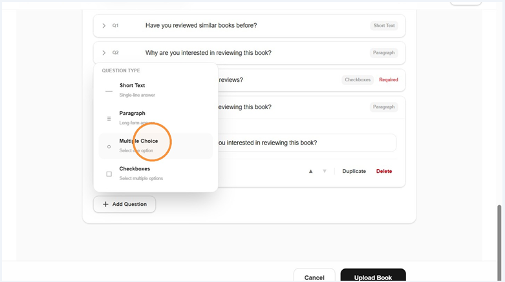The width and height of the screenshot is (505, 282).
Task: Move question down with the down arrow
Action: pyautogui.click(x=325, y=171)
